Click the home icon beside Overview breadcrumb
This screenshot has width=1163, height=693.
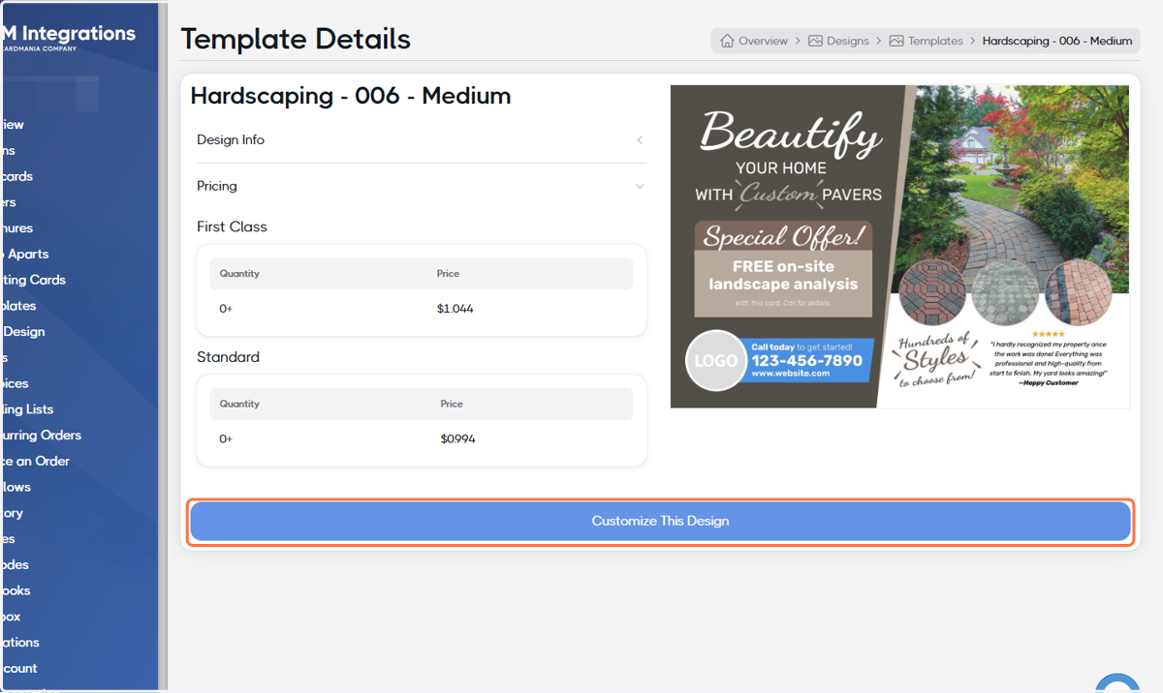tap(727, 41)
